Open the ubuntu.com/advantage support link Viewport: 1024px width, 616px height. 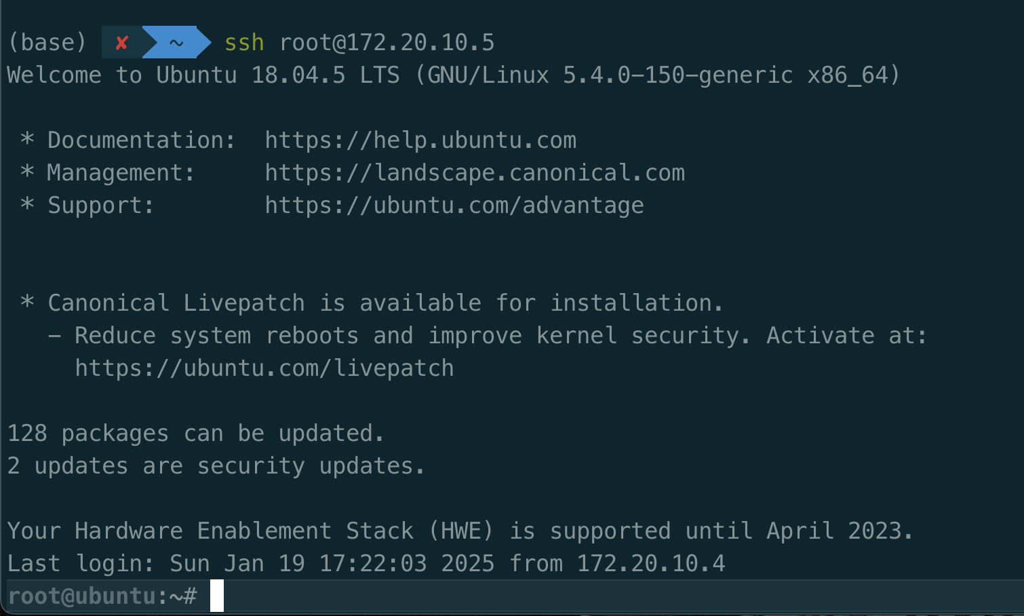[x=454, y=206]
